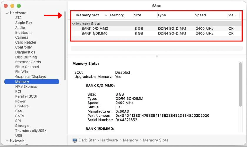Click Memory in the bottom path bar

click(x=130, y=141)
